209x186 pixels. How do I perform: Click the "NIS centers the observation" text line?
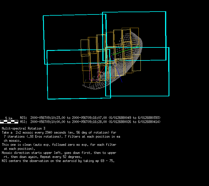point(58,161)
